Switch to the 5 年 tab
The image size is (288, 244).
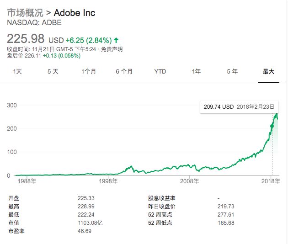click(232, 71)
